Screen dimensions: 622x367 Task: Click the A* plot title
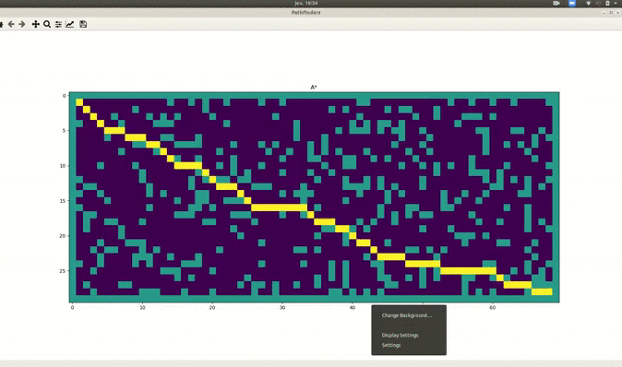314,88
